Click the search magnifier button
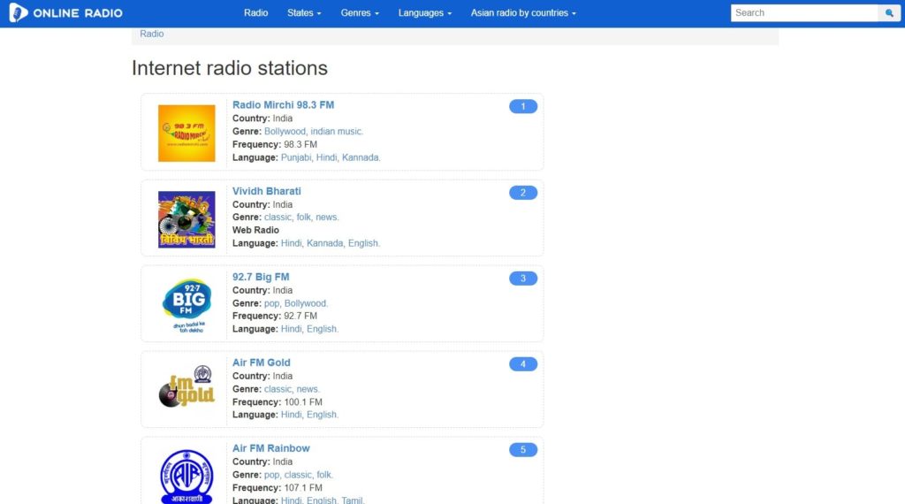 tap(890, 13)
